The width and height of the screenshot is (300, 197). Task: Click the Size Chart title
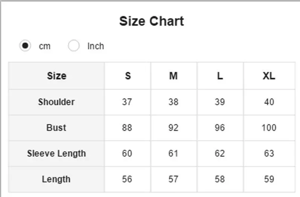point(152,21)
